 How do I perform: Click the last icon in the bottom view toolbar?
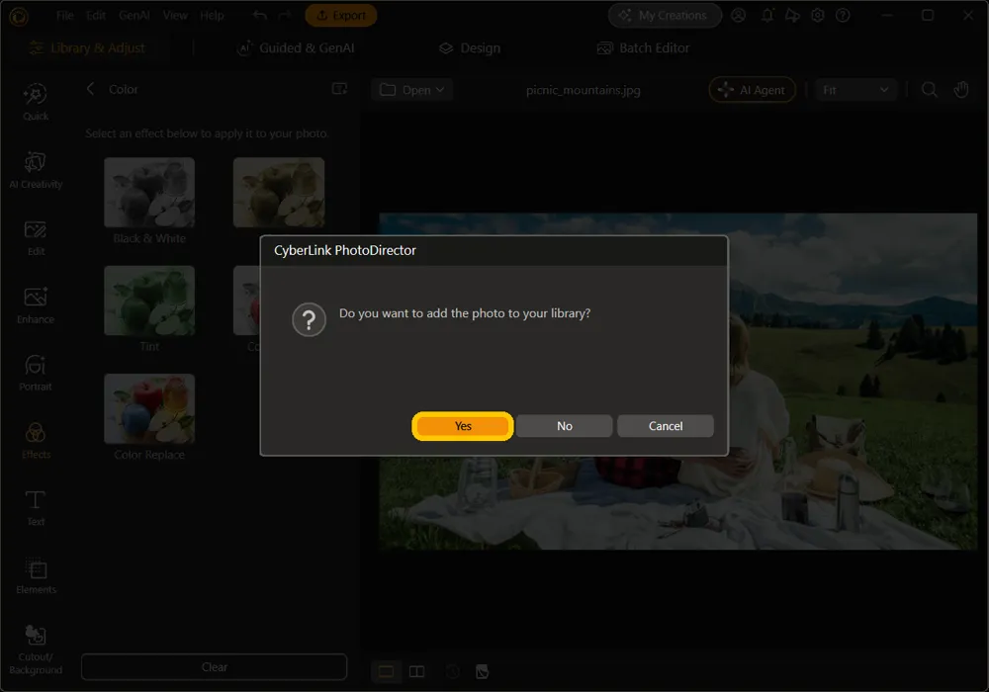click(482, 671)
